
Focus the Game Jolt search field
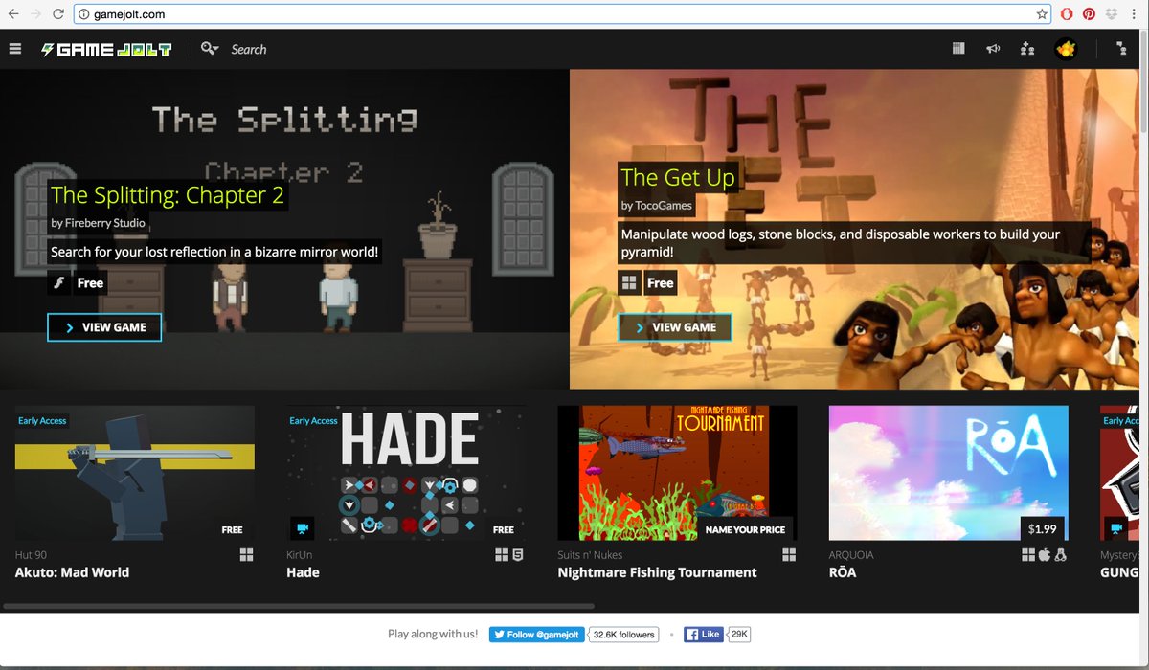coord(249,49)
